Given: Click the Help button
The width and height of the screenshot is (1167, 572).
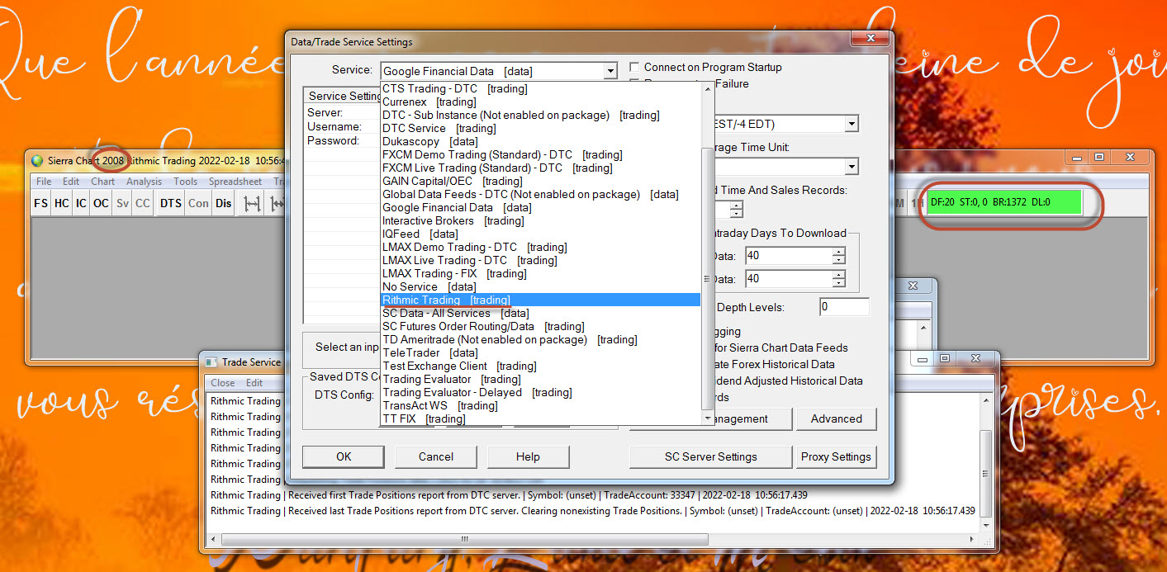Looking at the screenshot, I should coord(528,456).
